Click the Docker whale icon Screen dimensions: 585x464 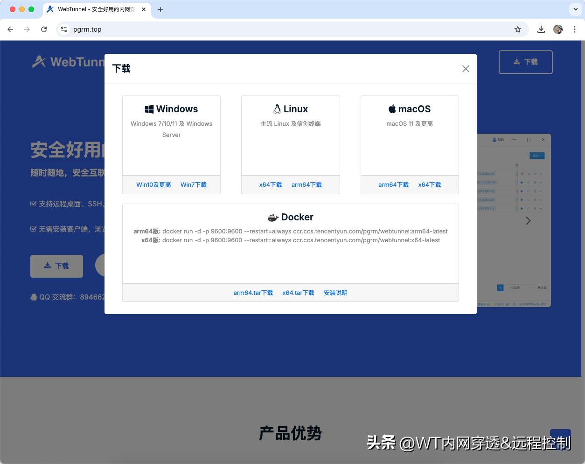(273, 218)
